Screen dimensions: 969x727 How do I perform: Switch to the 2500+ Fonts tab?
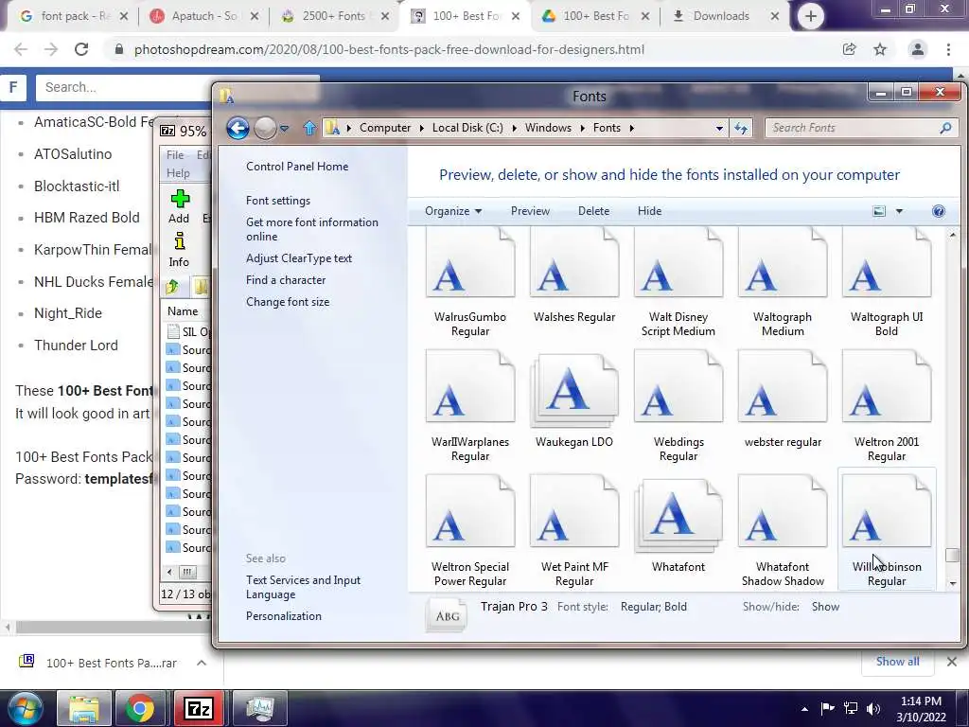coord(334,16)
